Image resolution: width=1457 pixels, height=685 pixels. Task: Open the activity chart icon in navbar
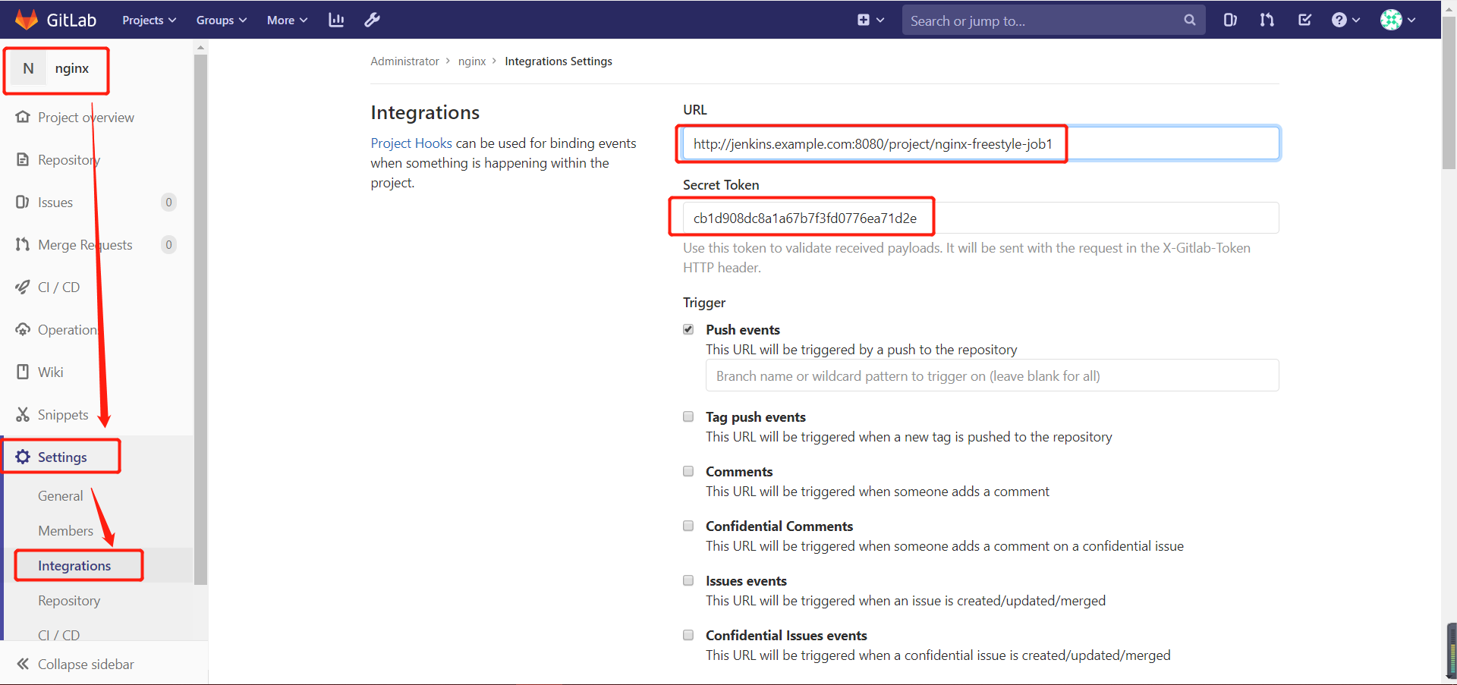pos(336,20)
